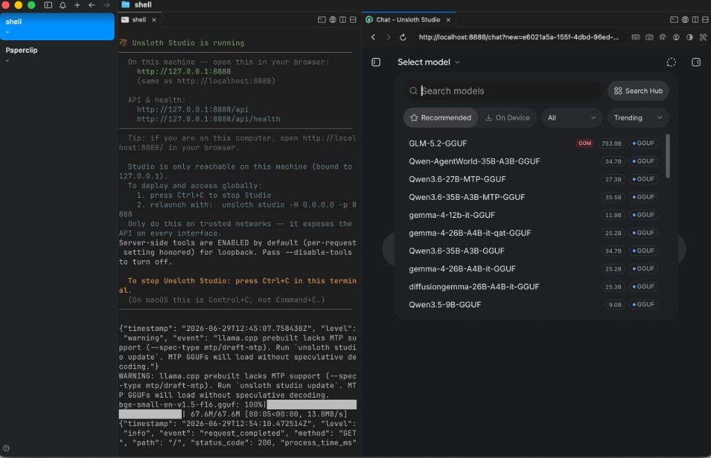Click the 9.0B size badge
The height and width of the screenshot is (458, 711).
[x=615, y=305]
